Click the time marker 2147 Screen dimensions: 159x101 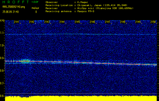point(107,22)
